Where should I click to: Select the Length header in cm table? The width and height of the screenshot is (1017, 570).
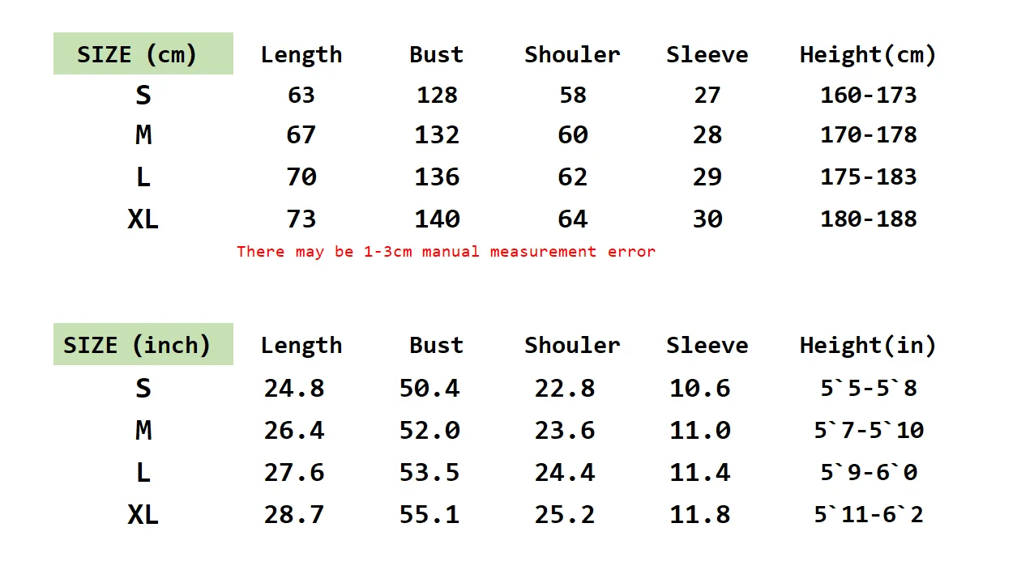301,55
